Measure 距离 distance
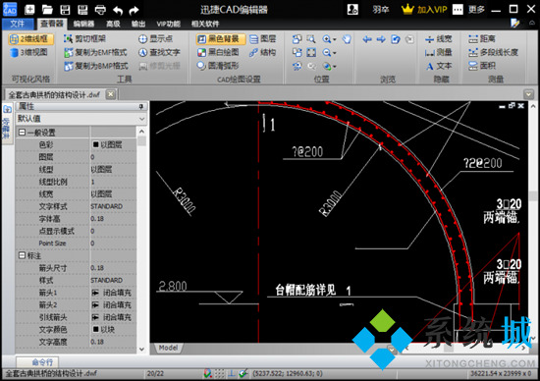540x381 pixels. pyautogui.click(x=482, y=38)
